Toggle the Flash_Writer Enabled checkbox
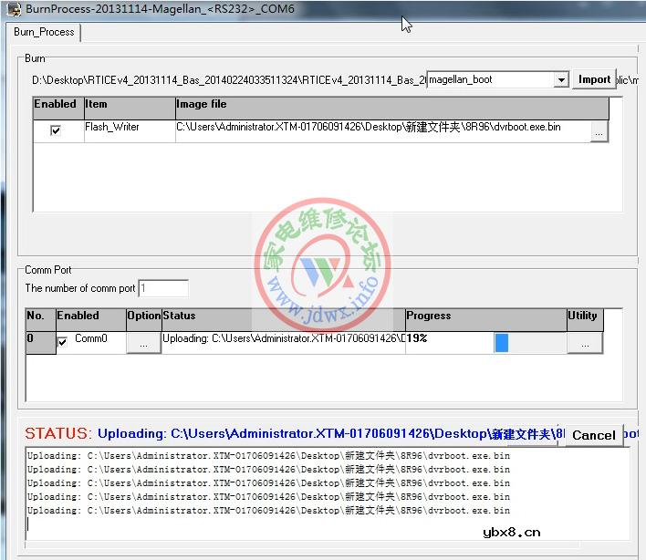The height and width of the screenshot is (560, 646). [x=56, y=131]
